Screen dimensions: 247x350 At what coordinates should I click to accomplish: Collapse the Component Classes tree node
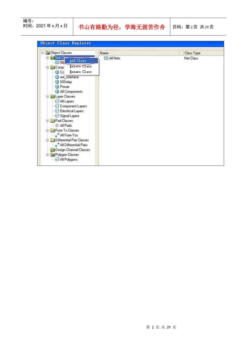(x=47, y=67)
